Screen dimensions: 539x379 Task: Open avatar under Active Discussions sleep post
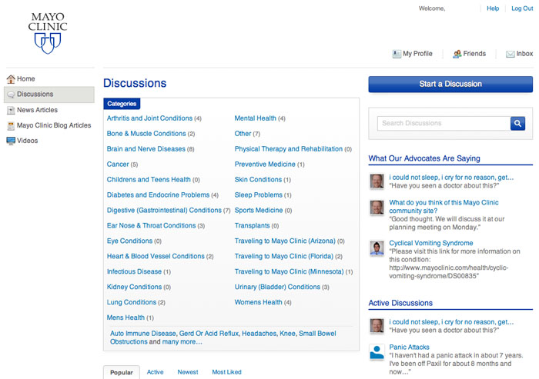[x=377, y=325]
